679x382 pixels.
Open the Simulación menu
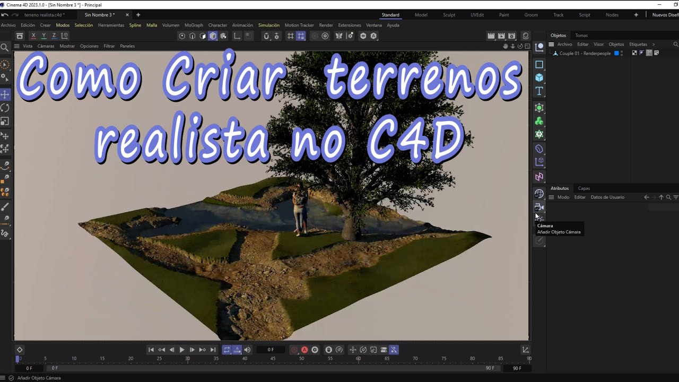coord(269,25)
